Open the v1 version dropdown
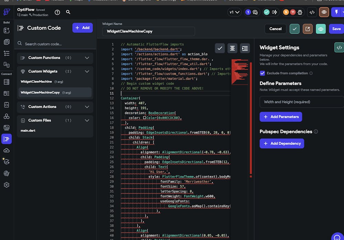 (x=235, y=12)
